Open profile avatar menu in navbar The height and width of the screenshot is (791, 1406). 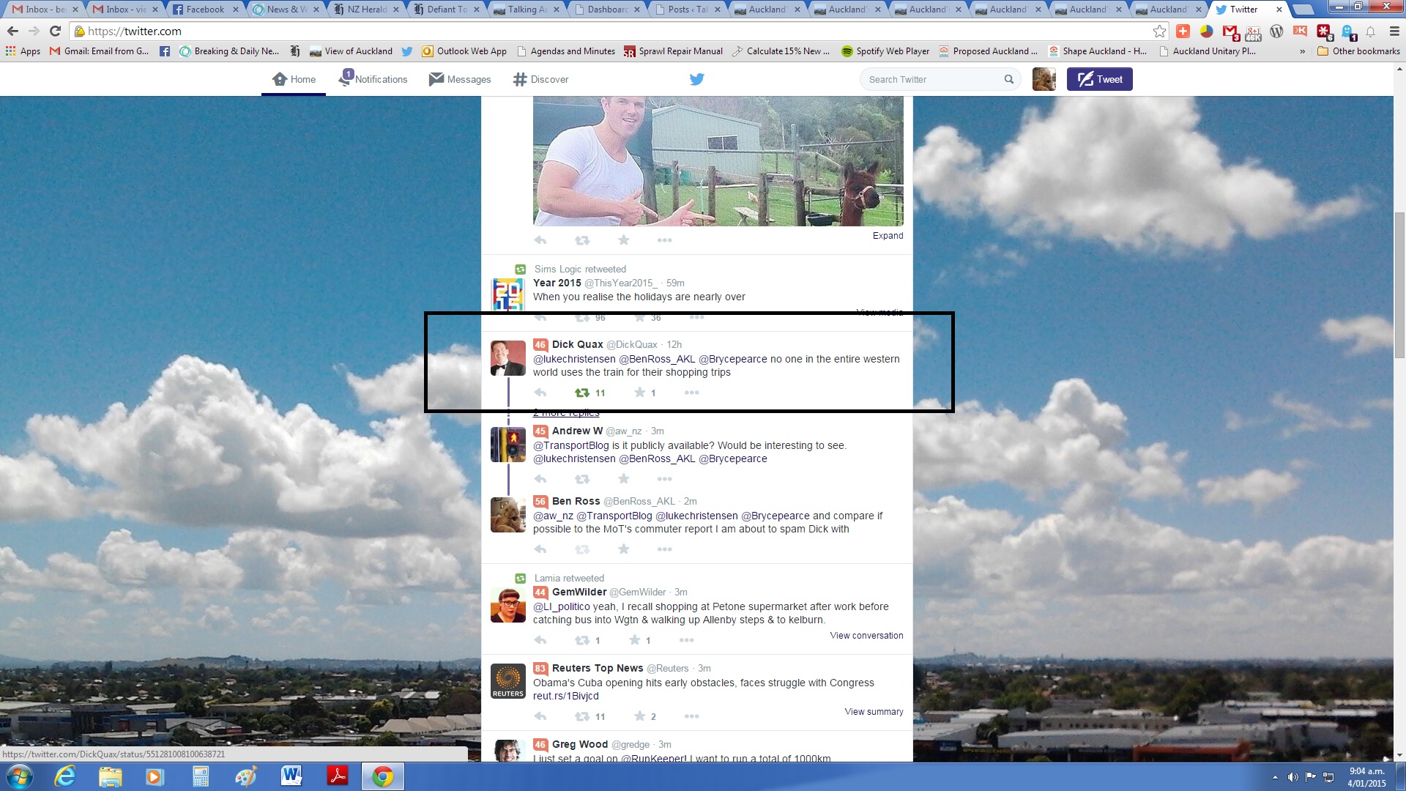[x=1044, y=79]
